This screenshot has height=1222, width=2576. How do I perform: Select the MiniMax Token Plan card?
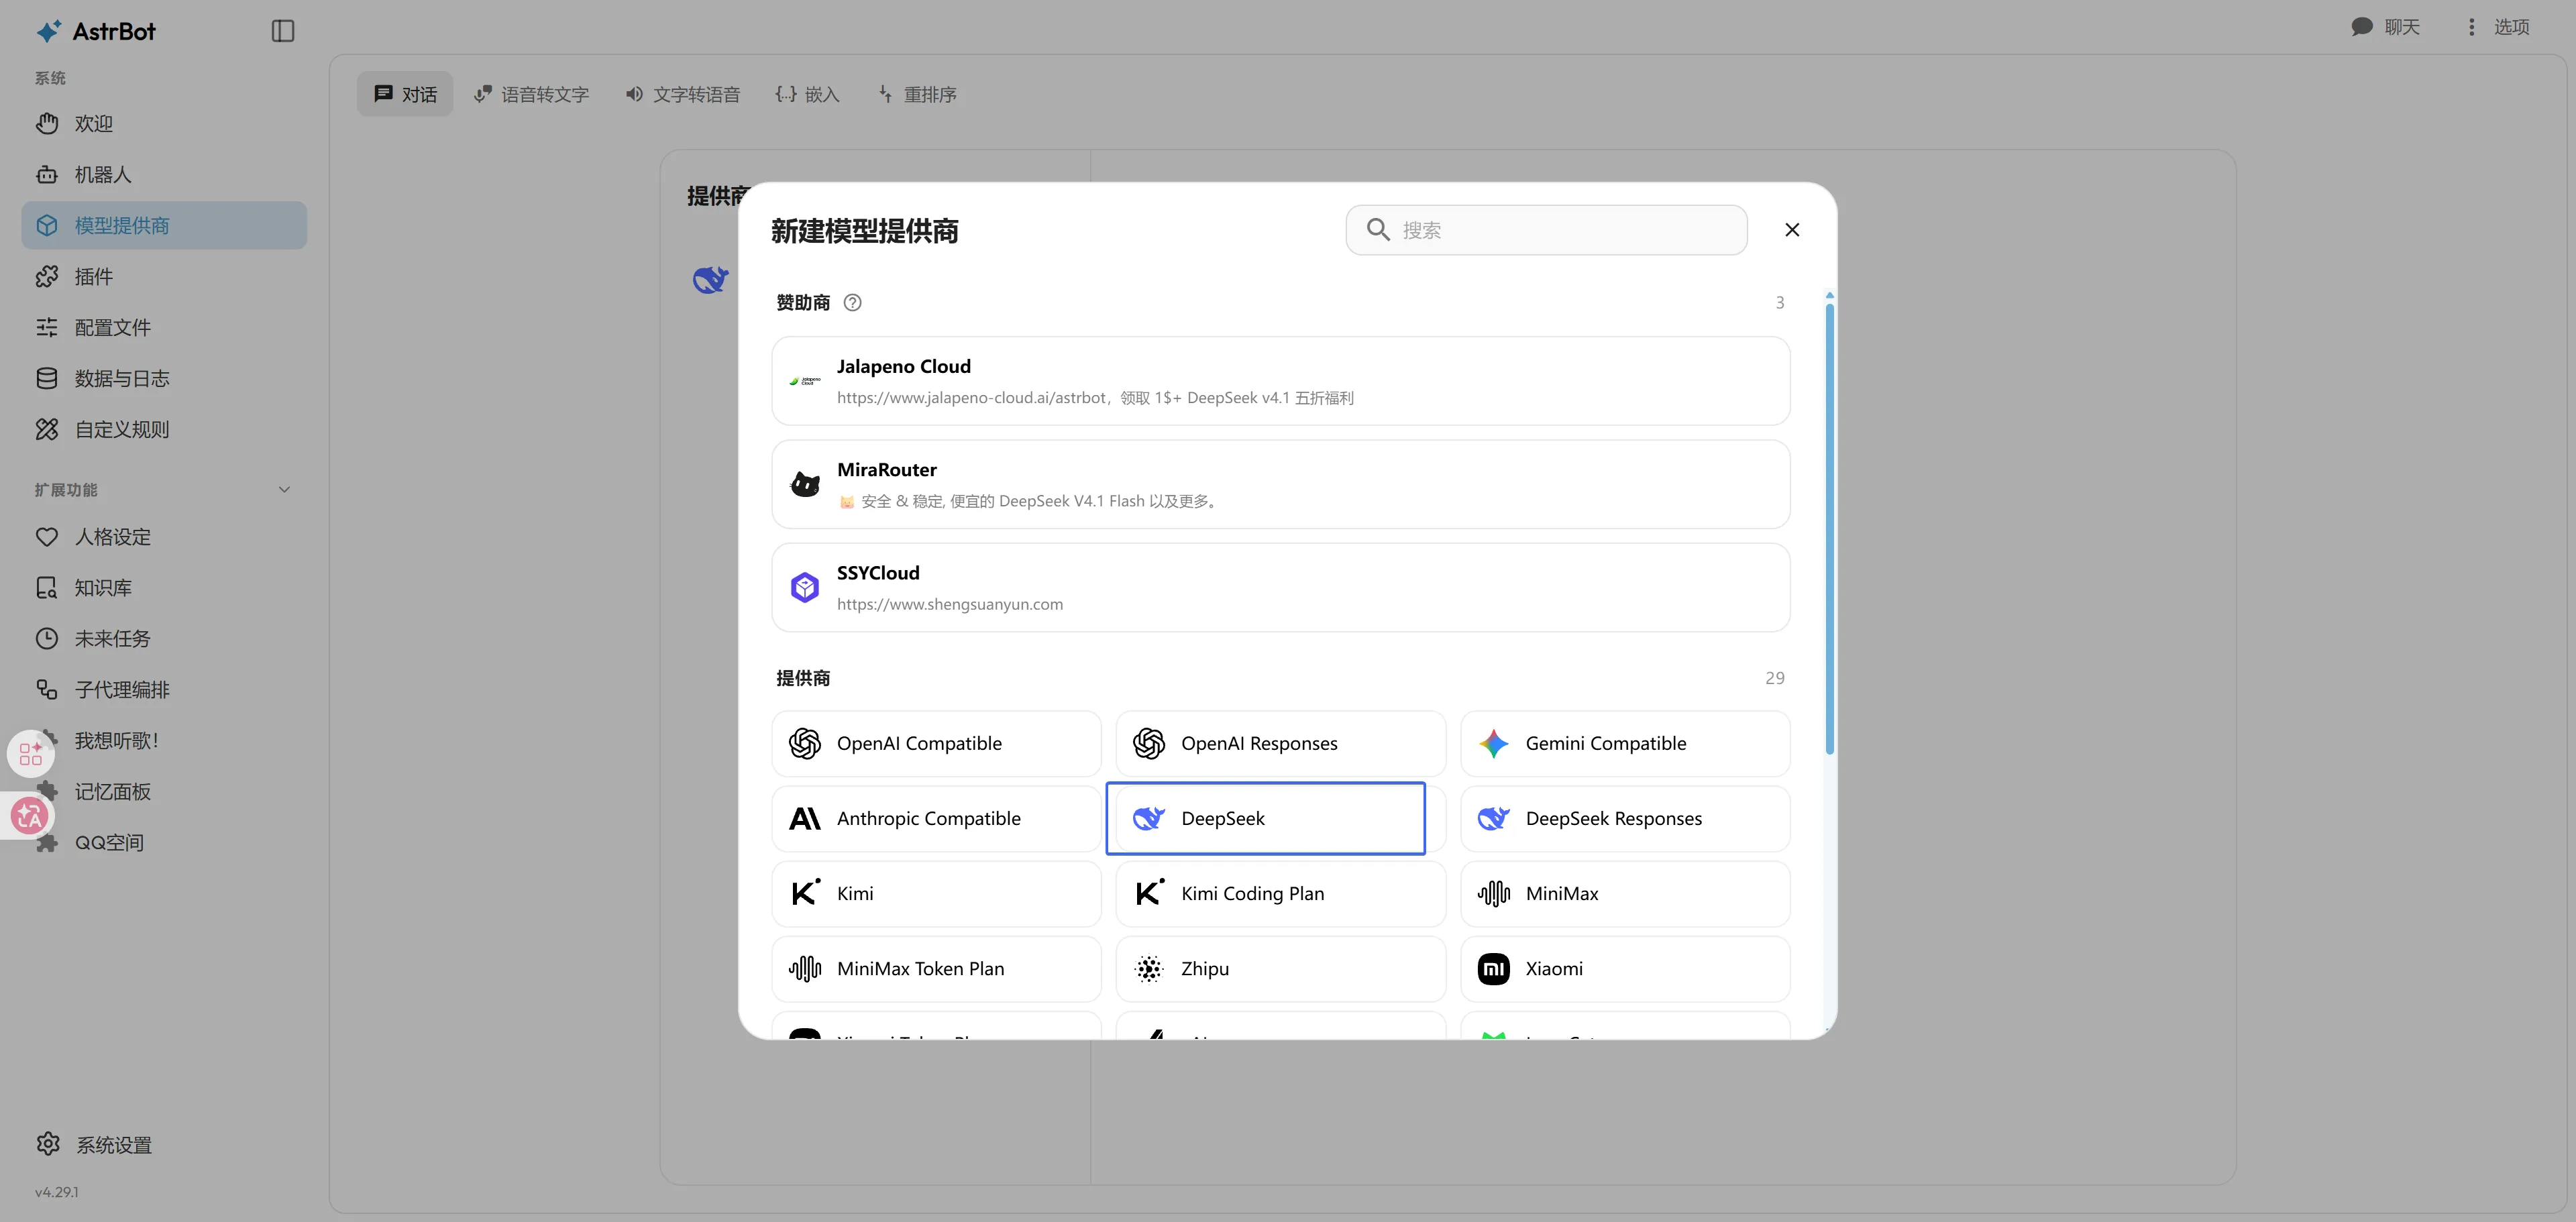pyautogui.click(x=936, y=968)
